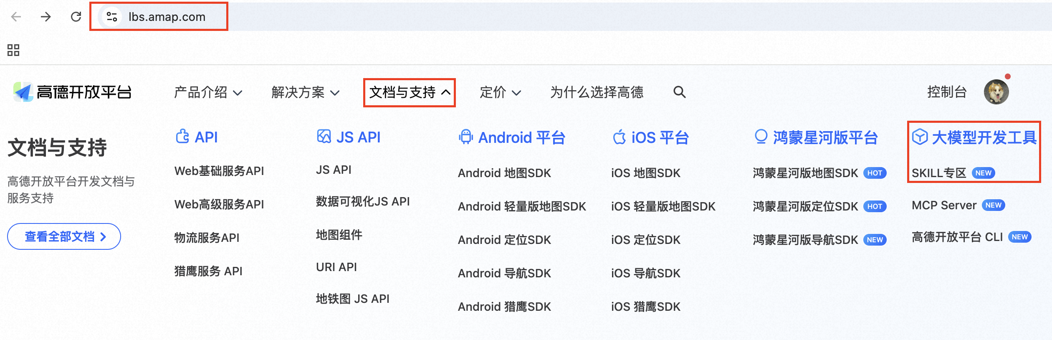Open the API section heading
This screenshot has height=340, width=1052.
point(206,137)
